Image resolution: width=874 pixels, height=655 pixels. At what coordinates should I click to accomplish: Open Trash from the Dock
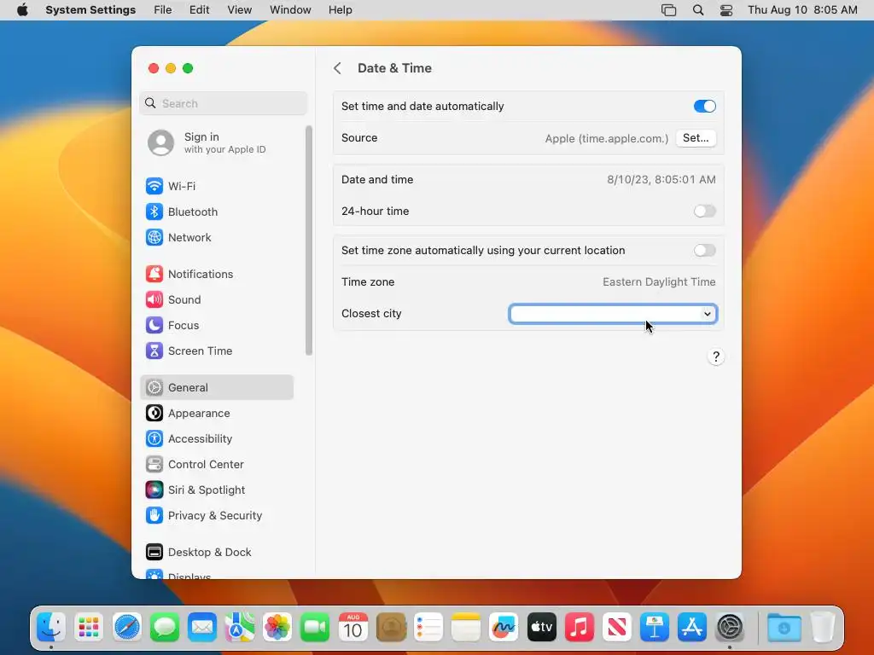(822, 629)
